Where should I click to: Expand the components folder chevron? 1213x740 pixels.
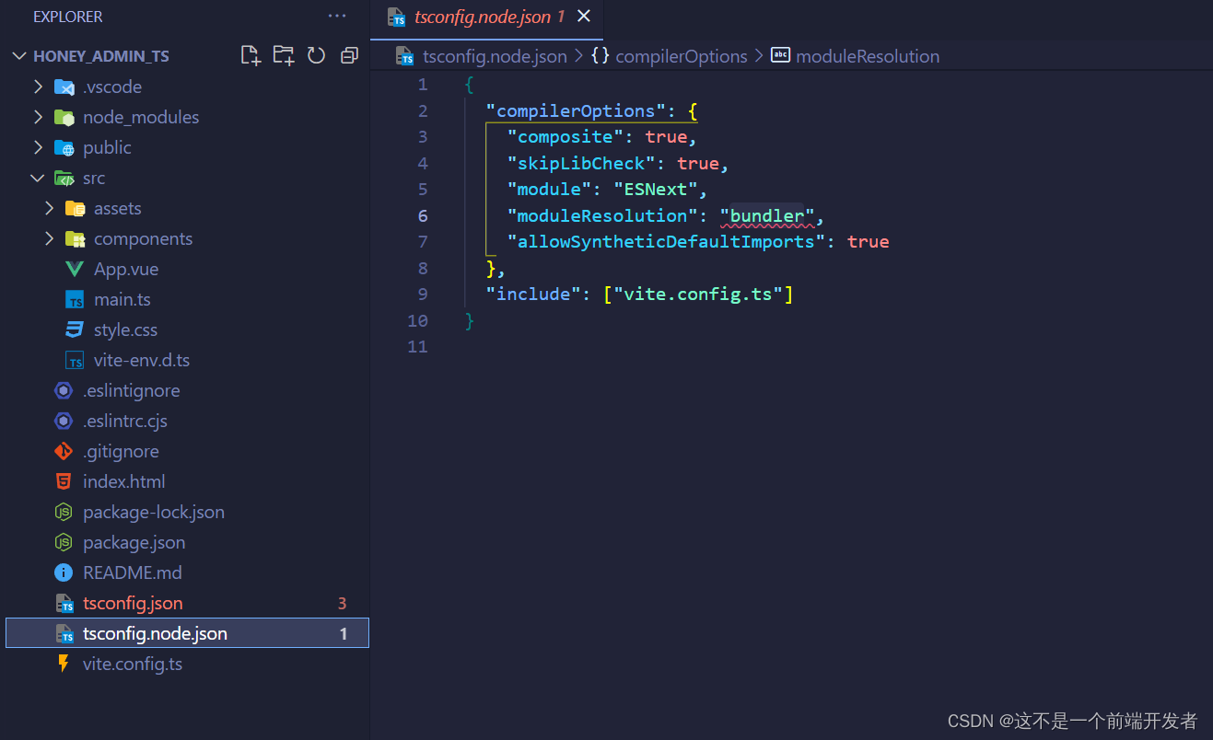(x=50, y=238)
